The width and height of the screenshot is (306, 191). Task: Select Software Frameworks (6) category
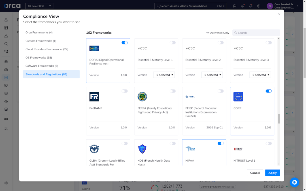point(51,66)
